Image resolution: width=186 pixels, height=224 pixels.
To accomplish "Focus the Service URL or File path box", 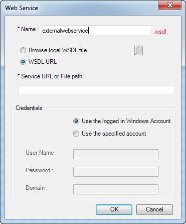I will point(96,90).
